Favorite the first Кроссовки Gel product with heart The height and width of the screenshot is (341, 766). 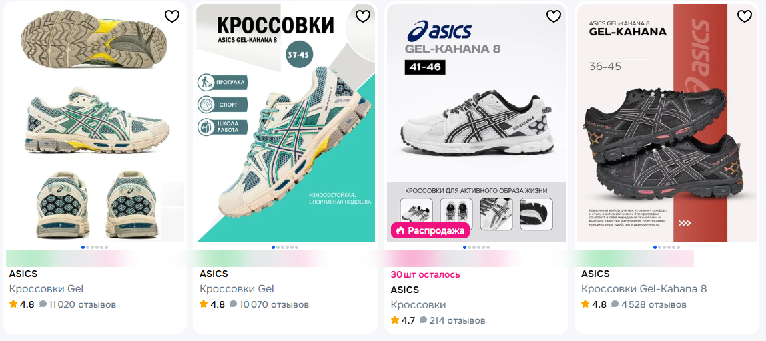pyautogui.click(x=172, y=17)
